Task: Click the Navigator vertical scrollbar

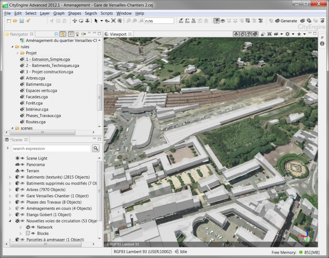Action: point(100,98)
